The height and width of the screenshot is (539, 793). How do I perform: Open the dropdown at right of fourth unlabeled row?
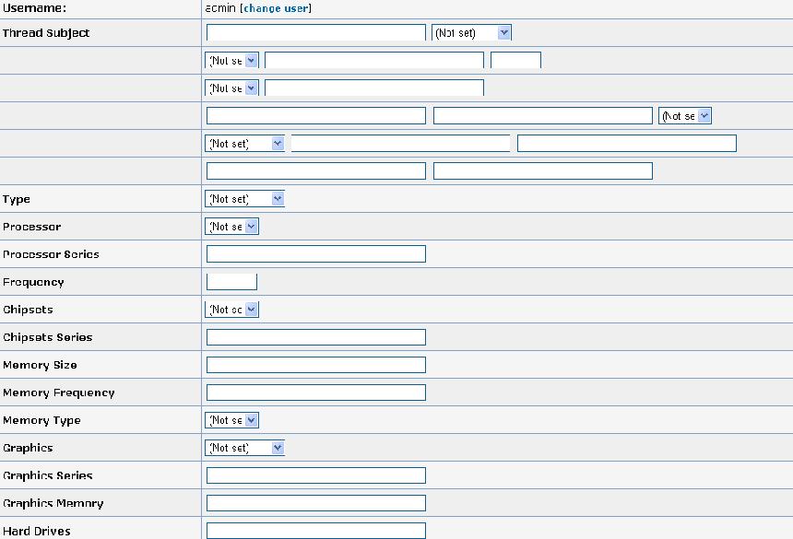click(x=685, y=116)
